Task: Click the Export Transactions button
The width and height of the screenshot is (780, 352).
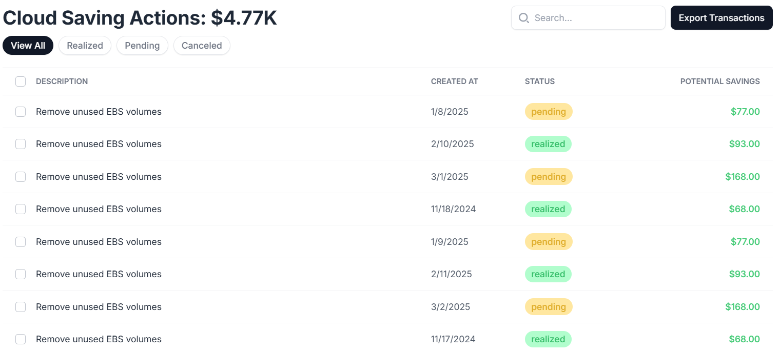Action: point(721,18)
